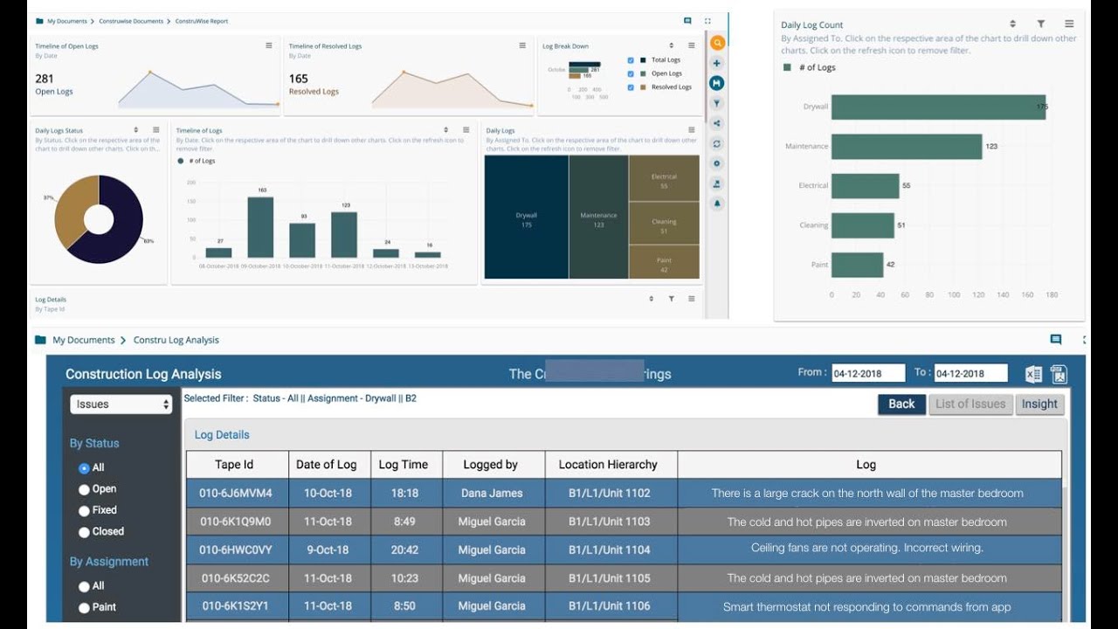Select Open radio under By Status

84,489
